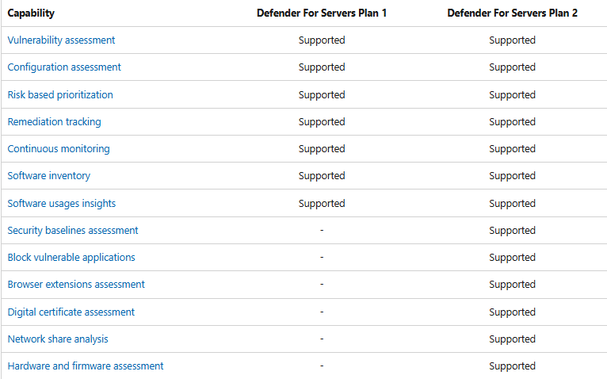Click the Configuration assessment link

64,67
